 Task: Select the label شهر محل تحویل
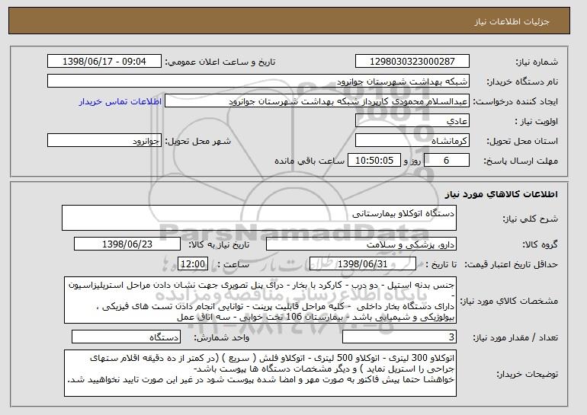point(198,141)
